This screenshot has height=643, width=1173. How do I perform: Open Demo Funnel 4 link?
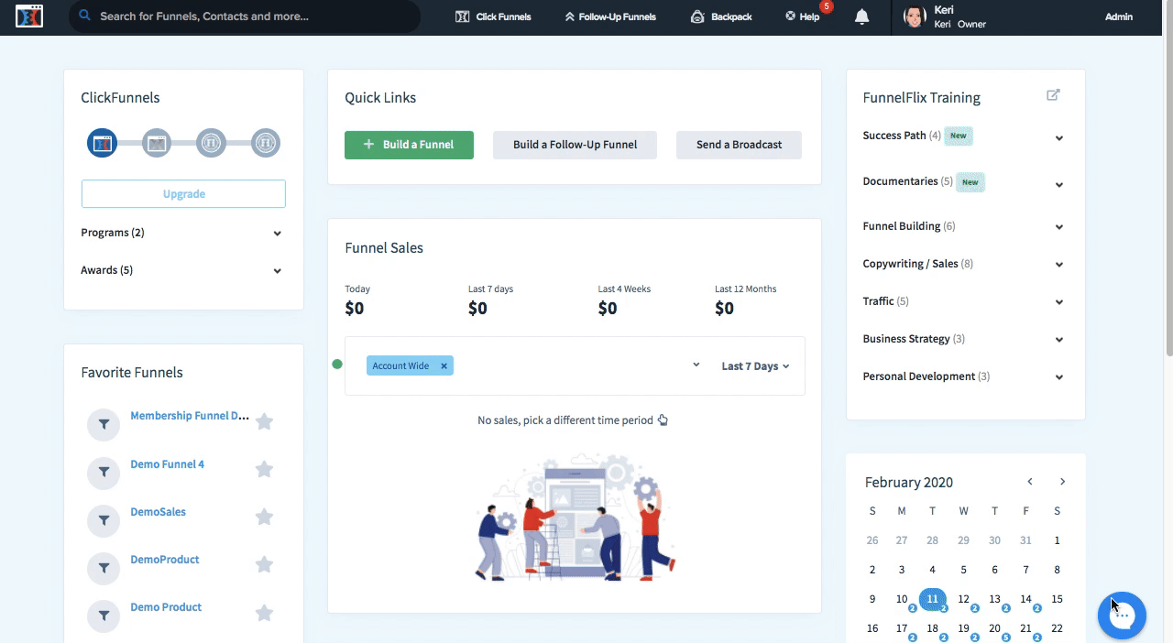(x=167, y=464)
